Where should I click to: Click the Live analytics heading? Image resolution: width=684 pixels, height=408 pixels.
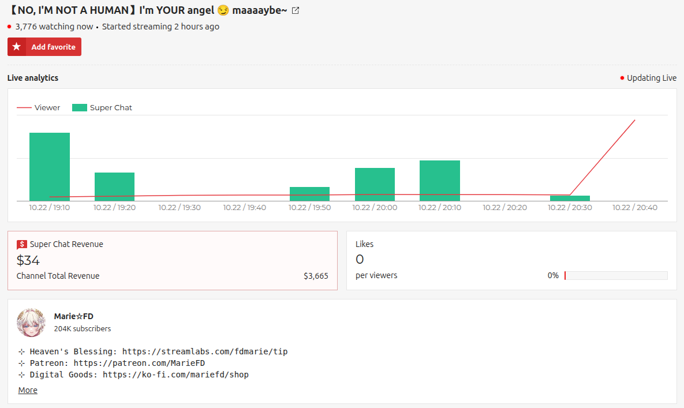(33, 78)
